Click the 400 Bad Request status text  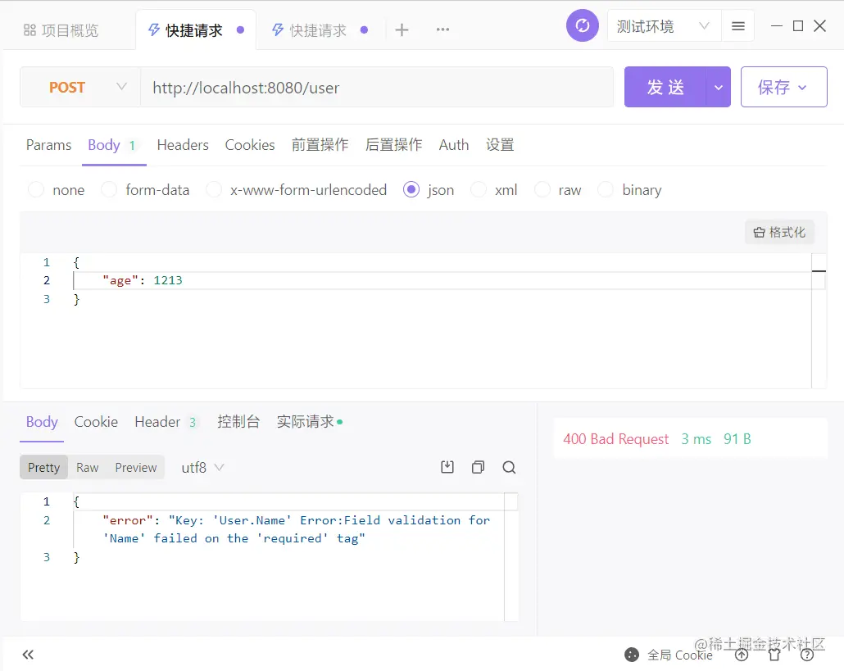[615, 439]
